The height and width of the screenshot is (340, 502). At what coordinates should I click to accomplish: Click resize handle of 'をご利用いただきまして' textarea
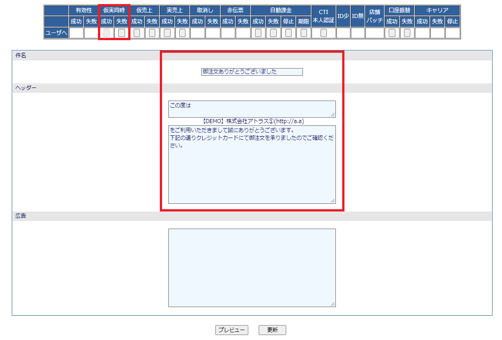pyautogui.click(x=333, y=201)
